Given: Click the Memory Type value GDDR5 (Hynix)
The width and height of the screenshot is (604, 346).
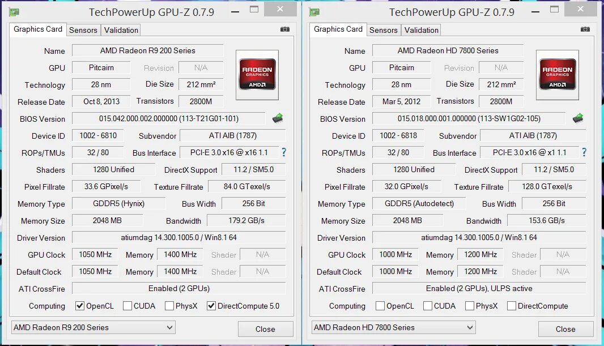Looking at the screenshot, I should pos(118,204).
